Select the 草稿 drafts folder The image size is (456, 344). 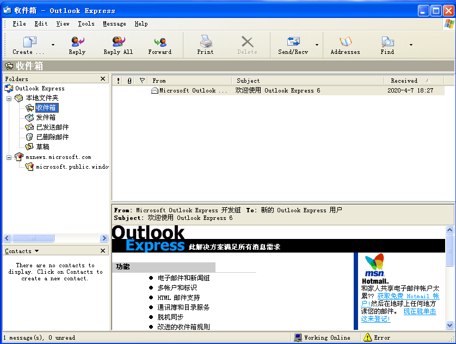(42, 147)
